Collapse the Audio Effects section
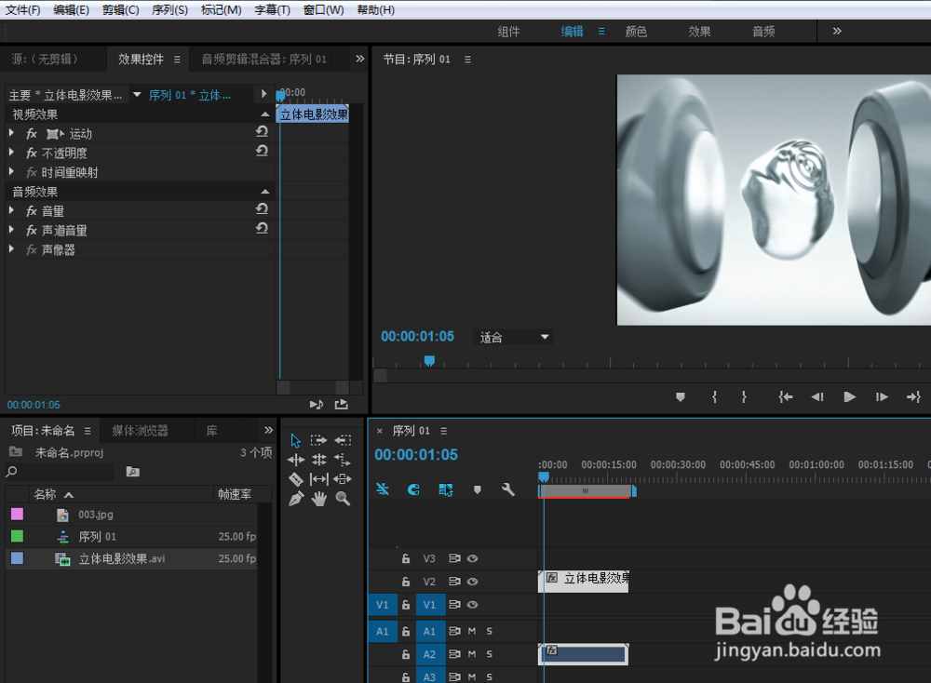The height and width of the screenshot is (683, 931). (x=264, y=191)
